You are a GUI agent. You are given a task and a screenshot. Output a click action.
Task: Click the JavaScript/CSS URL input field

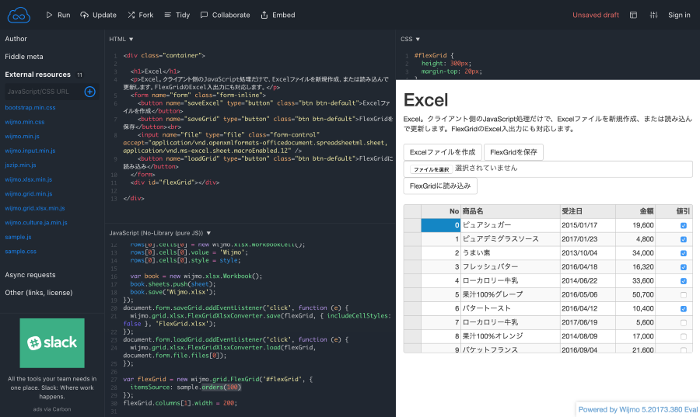click(x=44, y=92)
